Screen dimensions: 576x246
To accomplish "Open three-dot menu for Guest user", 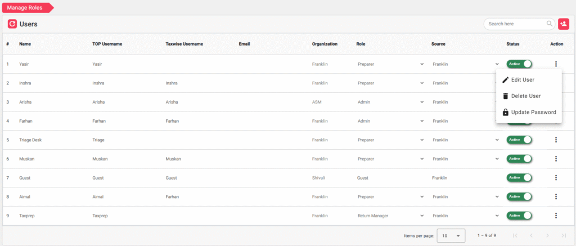I will click(556, 178).
